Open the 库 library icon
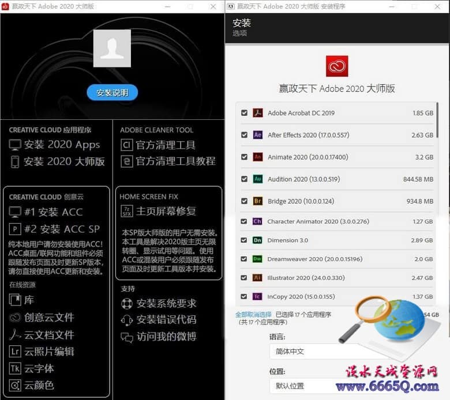The width and height of the screenshot is (450, 400). (x=15, y=300)
